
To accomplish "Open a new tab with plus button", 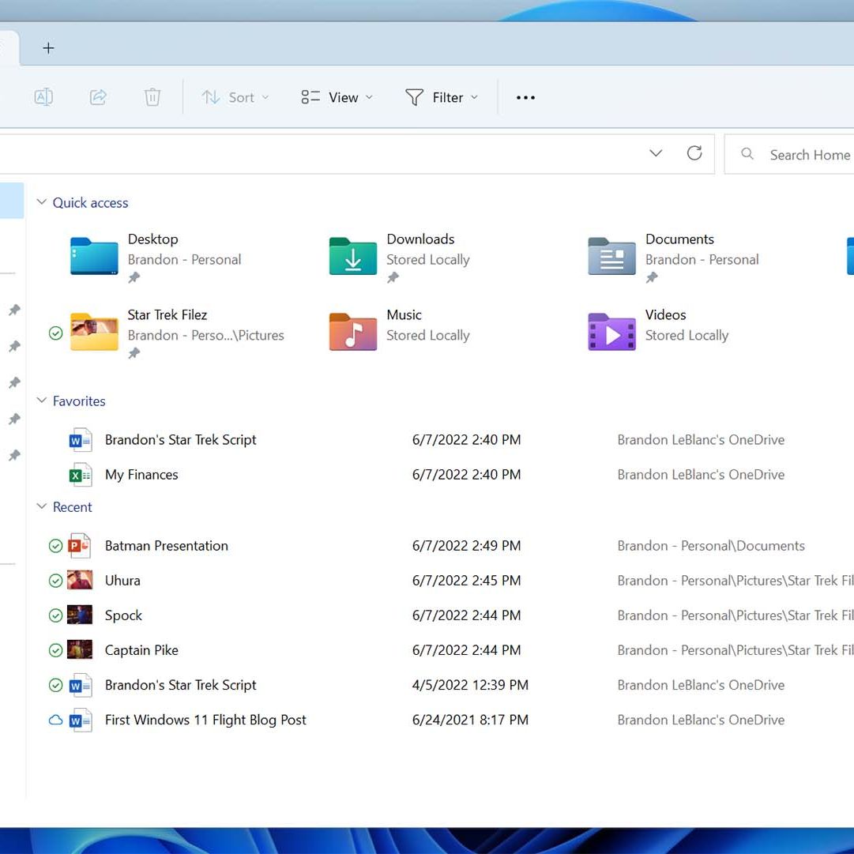I will [48, 48].
